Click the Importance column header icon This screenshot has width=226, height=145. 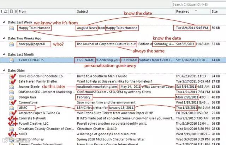(1, 11)
